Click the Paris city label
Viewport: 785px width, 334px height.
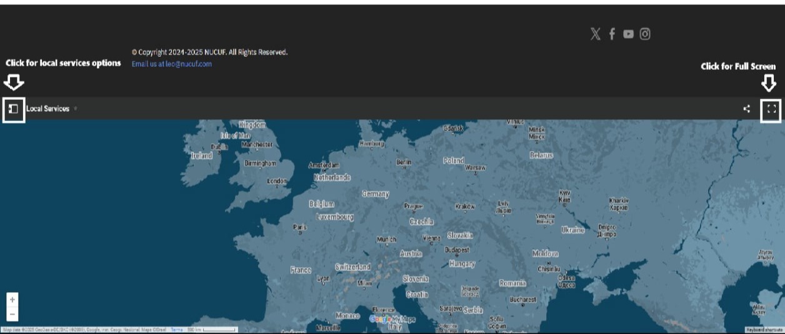(x=300, y=227)
